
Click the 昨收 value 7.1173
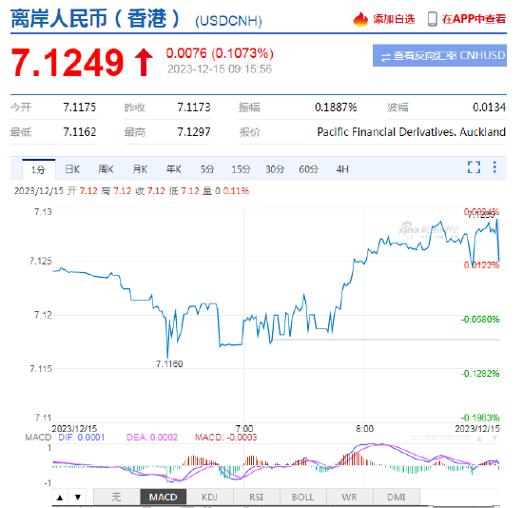coord(194,107)
